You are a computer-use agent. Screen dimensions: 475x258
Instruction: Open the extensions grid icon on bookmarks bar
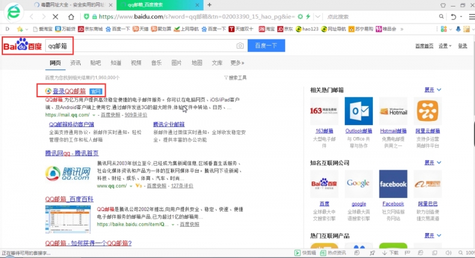point(444,29)
